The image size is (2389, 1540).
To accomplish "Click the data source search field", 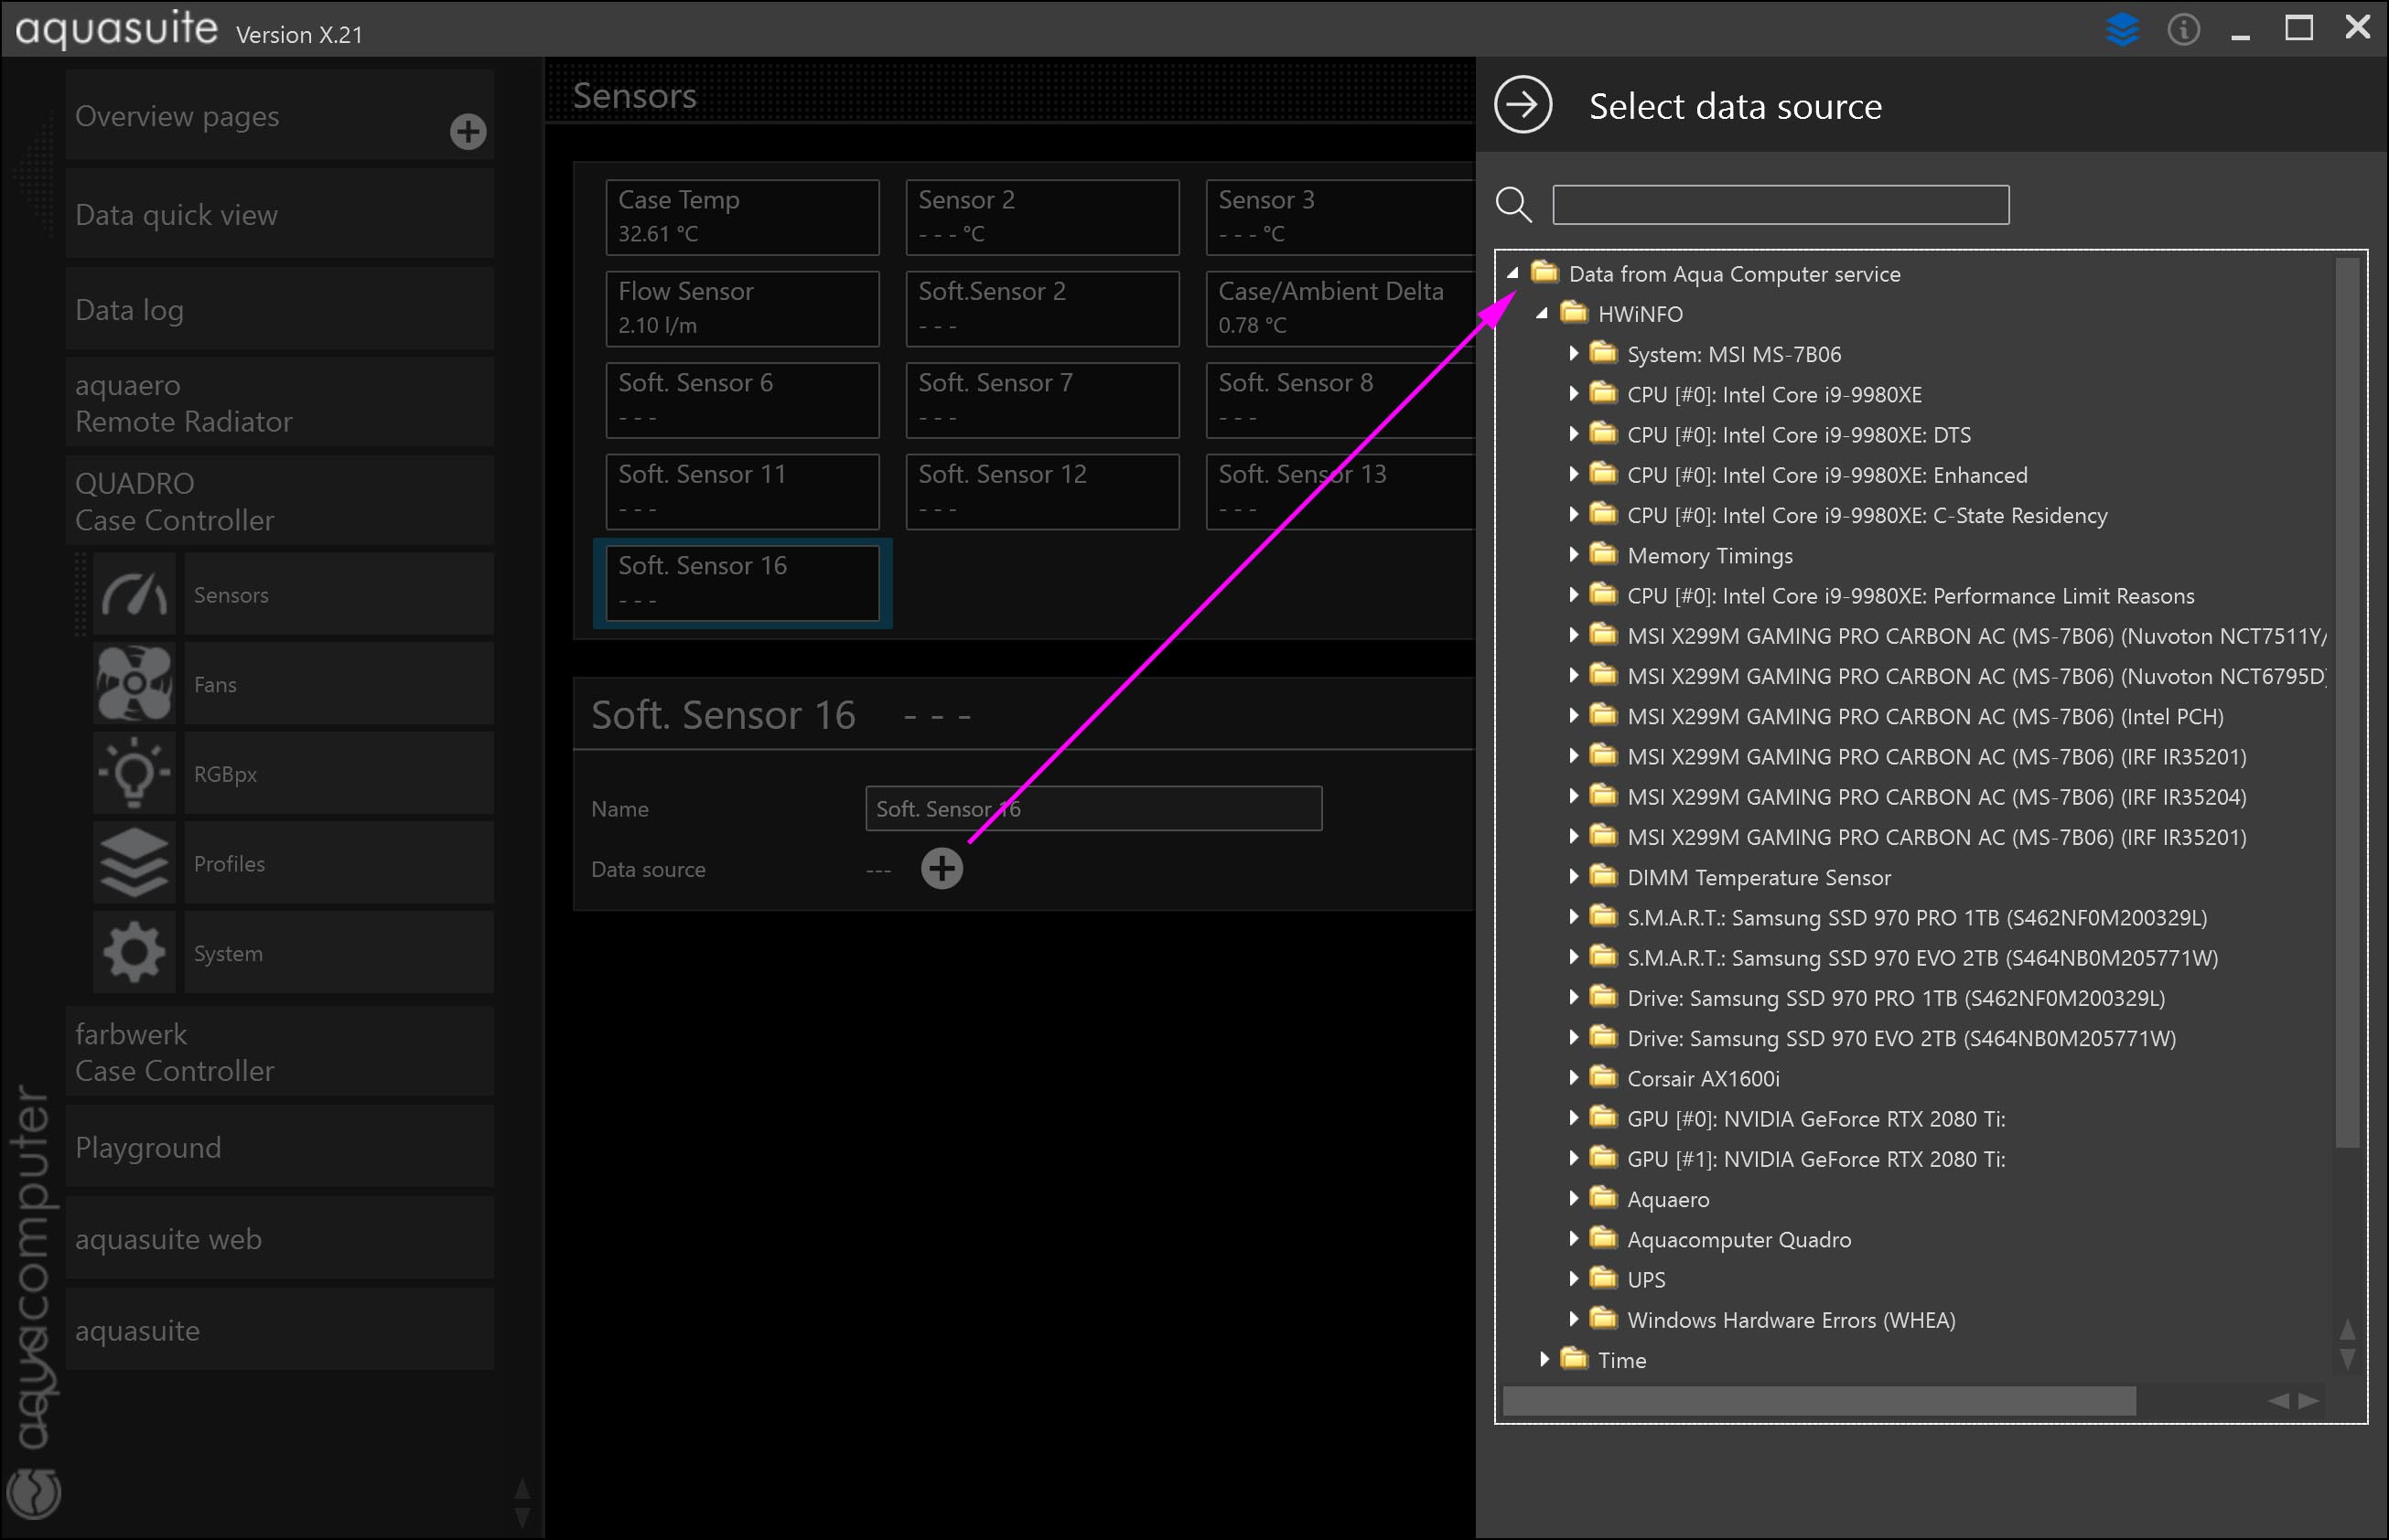I will tap(1780, 205).
